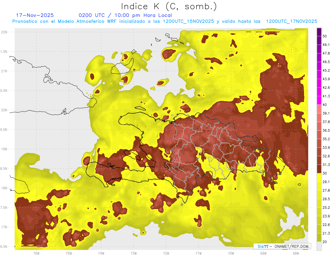Screen dimensions: 332x257
Task: Click the '31.3' colorbar value
Action: (x=326, y=165)
